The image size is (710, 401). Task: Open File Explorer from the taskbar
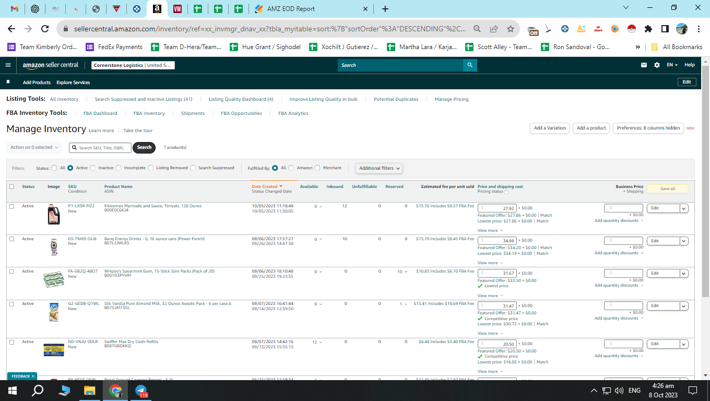[x=90, y=390]
